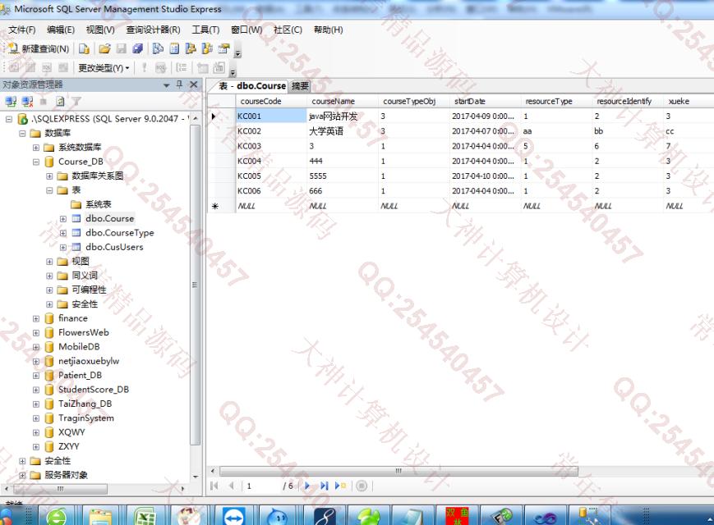Open the green browser icon on taskbar
The width and height of the screenshot is (714, 525).
pyautogui.click(x=57, y=516)
